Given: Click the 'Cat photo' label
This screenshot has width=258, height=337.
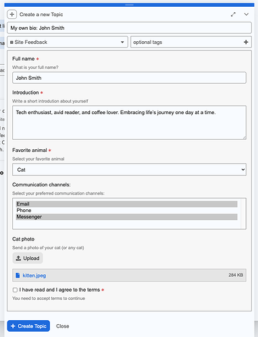Looking at the screenshot, I should (24, 239).
